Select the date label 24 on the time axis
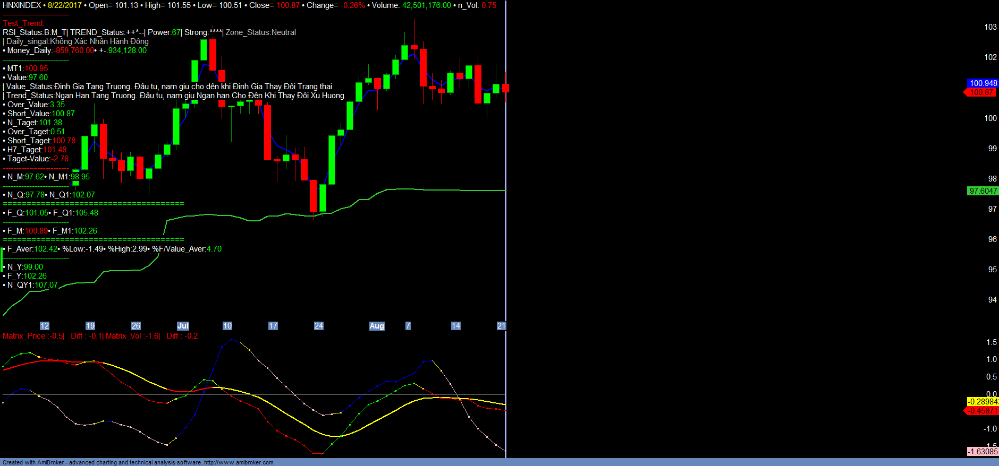Viewport: 999px width, 466px height. coord(319,326)
